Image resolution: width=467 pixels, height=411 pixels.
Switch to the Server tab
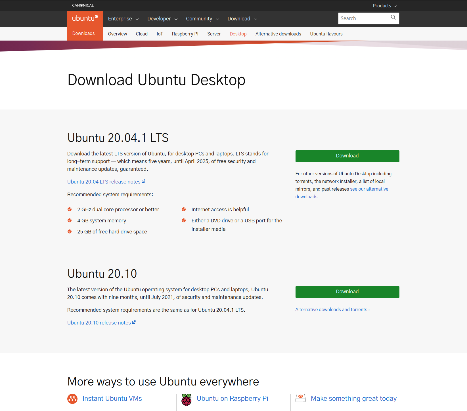(214, 34)
